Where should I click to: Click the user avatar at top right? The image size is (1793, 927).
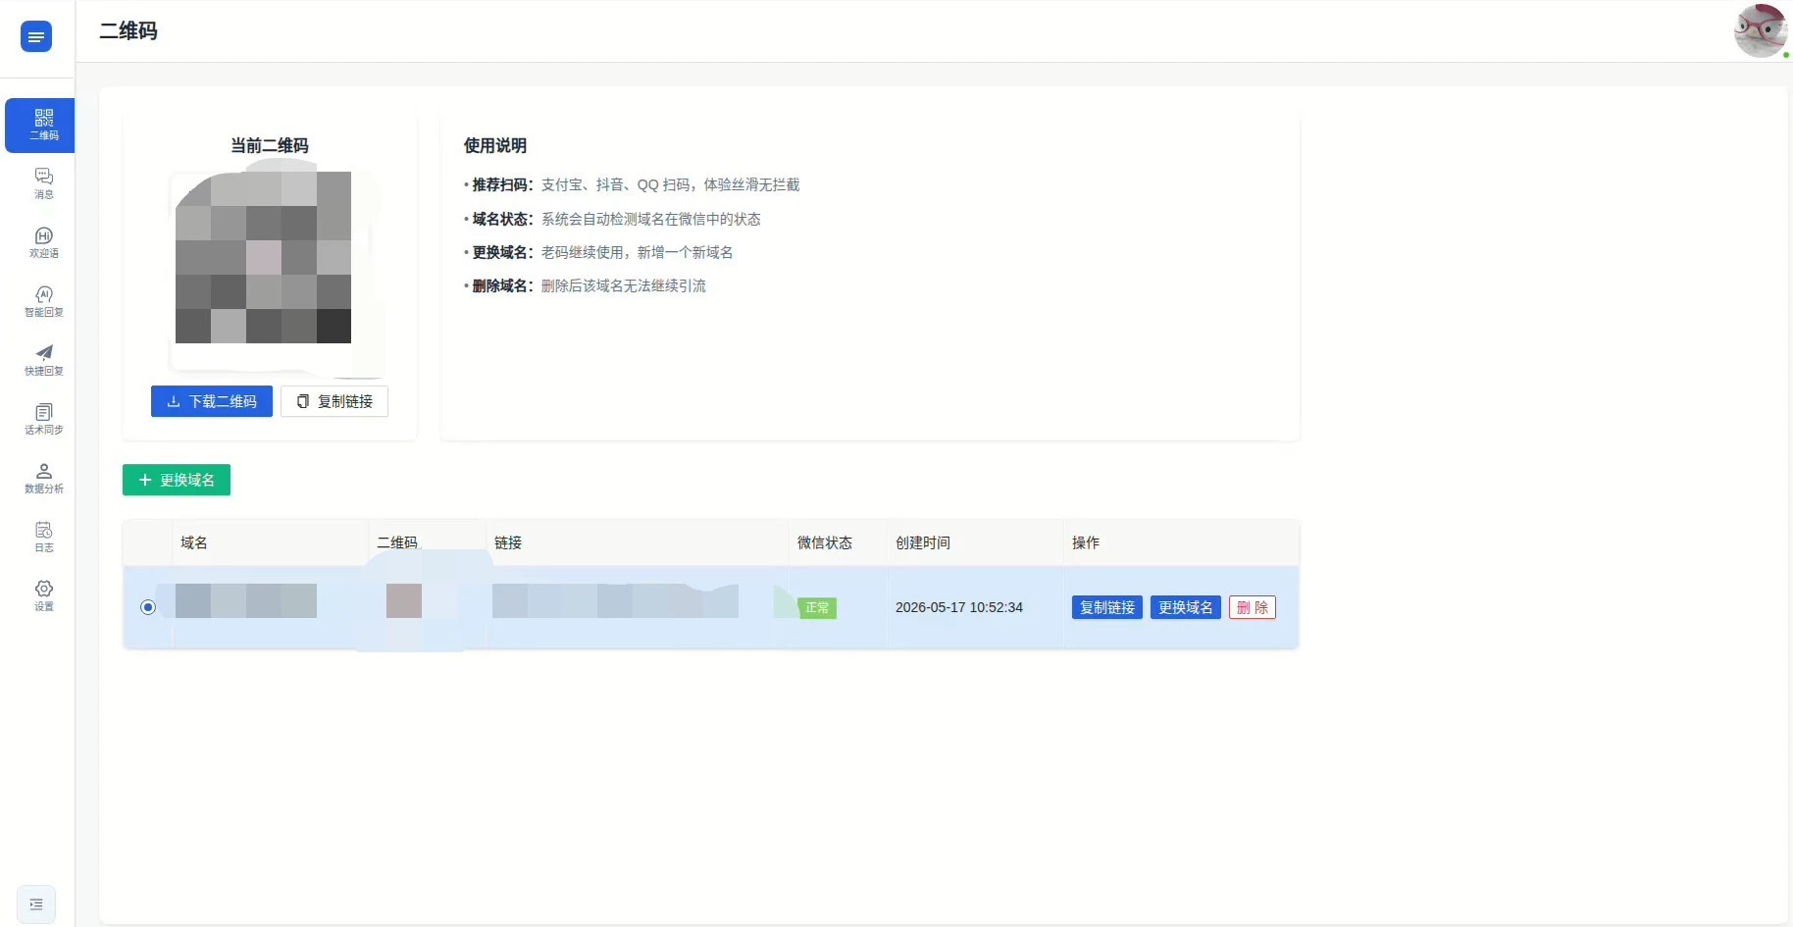point(1760,31)
